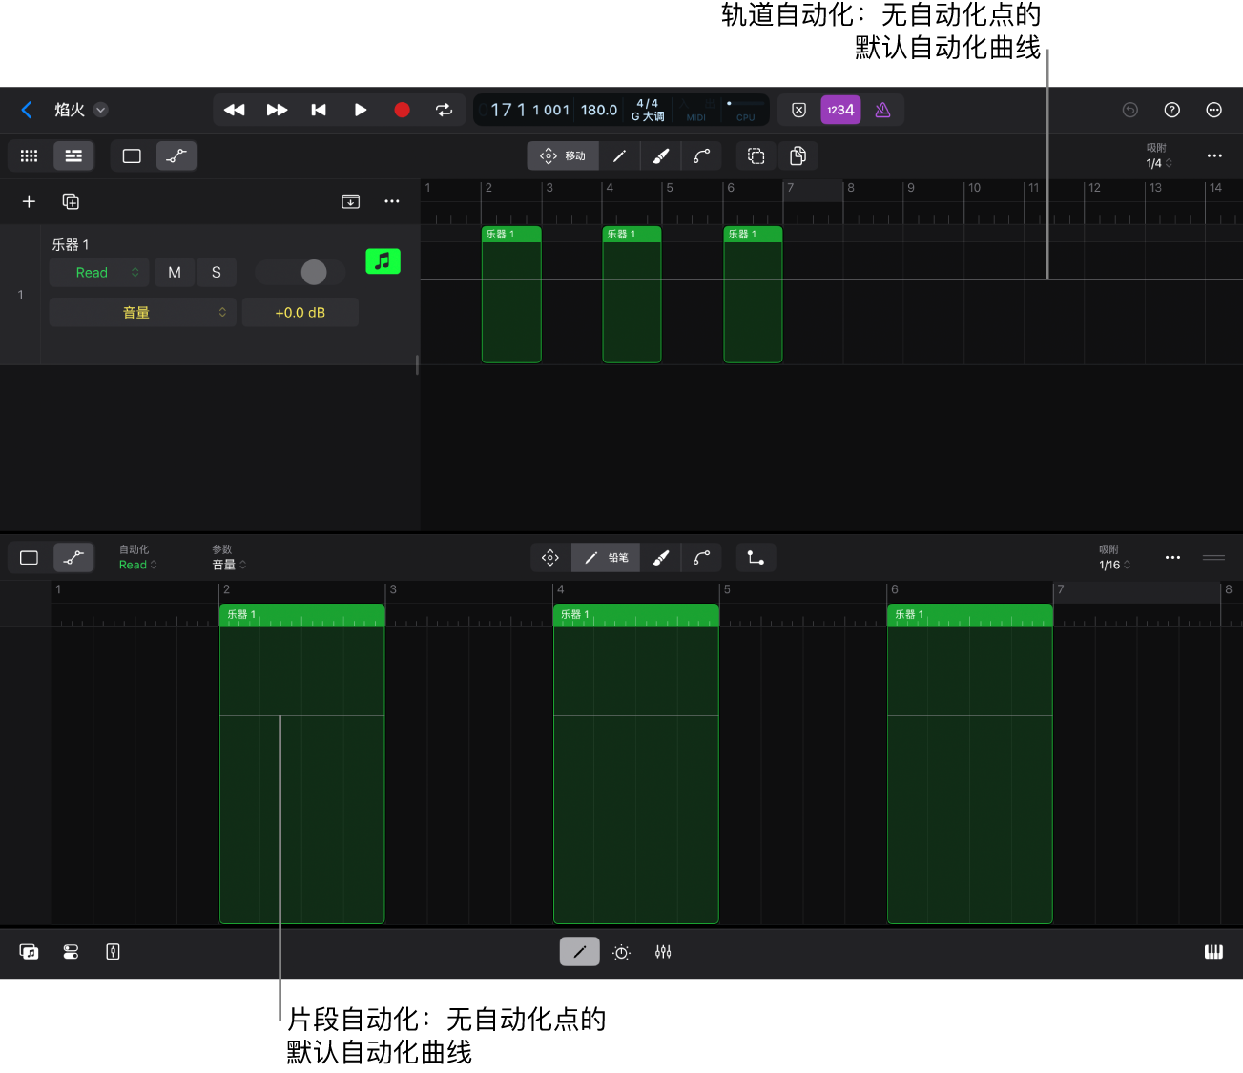Image resolution: width=1243 pixels, height=1073 pixels.
Task: Switch the editor to region view
Action: pyautogui.click(x=30, y=558)
